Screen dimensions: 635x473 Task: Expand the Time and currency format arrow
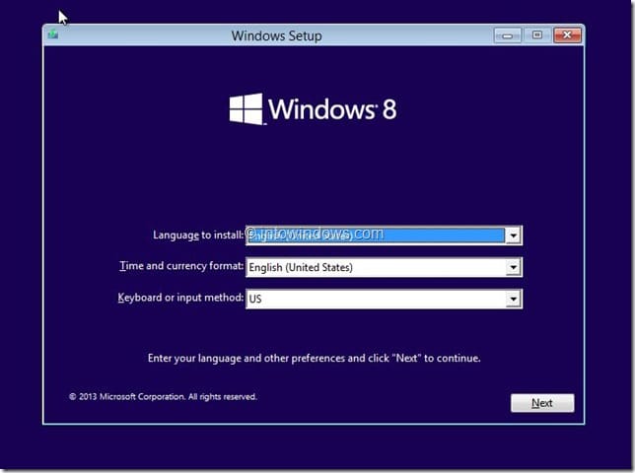[x=513, y=267]
